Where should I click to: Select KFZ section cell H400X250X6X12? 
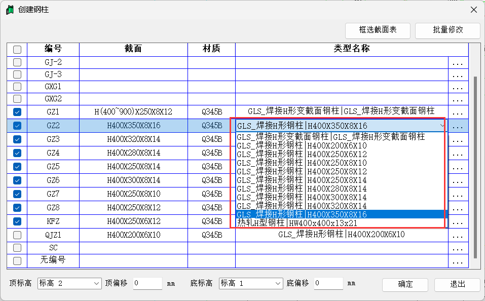pos(133,221)
